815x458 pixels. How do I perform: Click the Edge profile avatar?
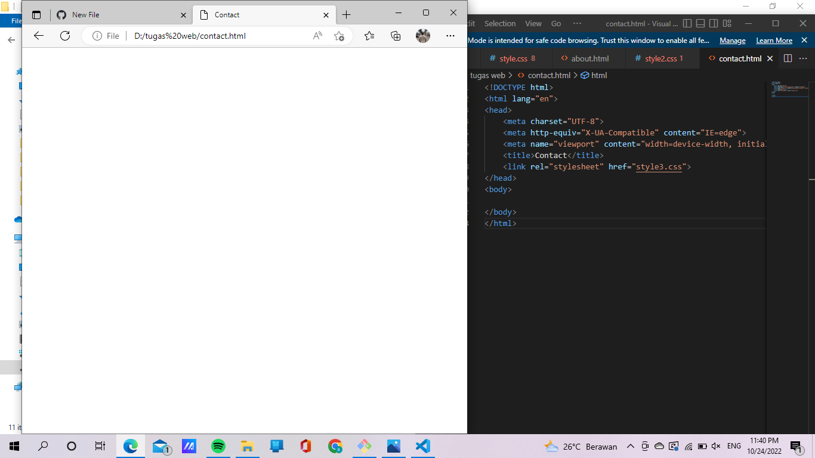423,36
